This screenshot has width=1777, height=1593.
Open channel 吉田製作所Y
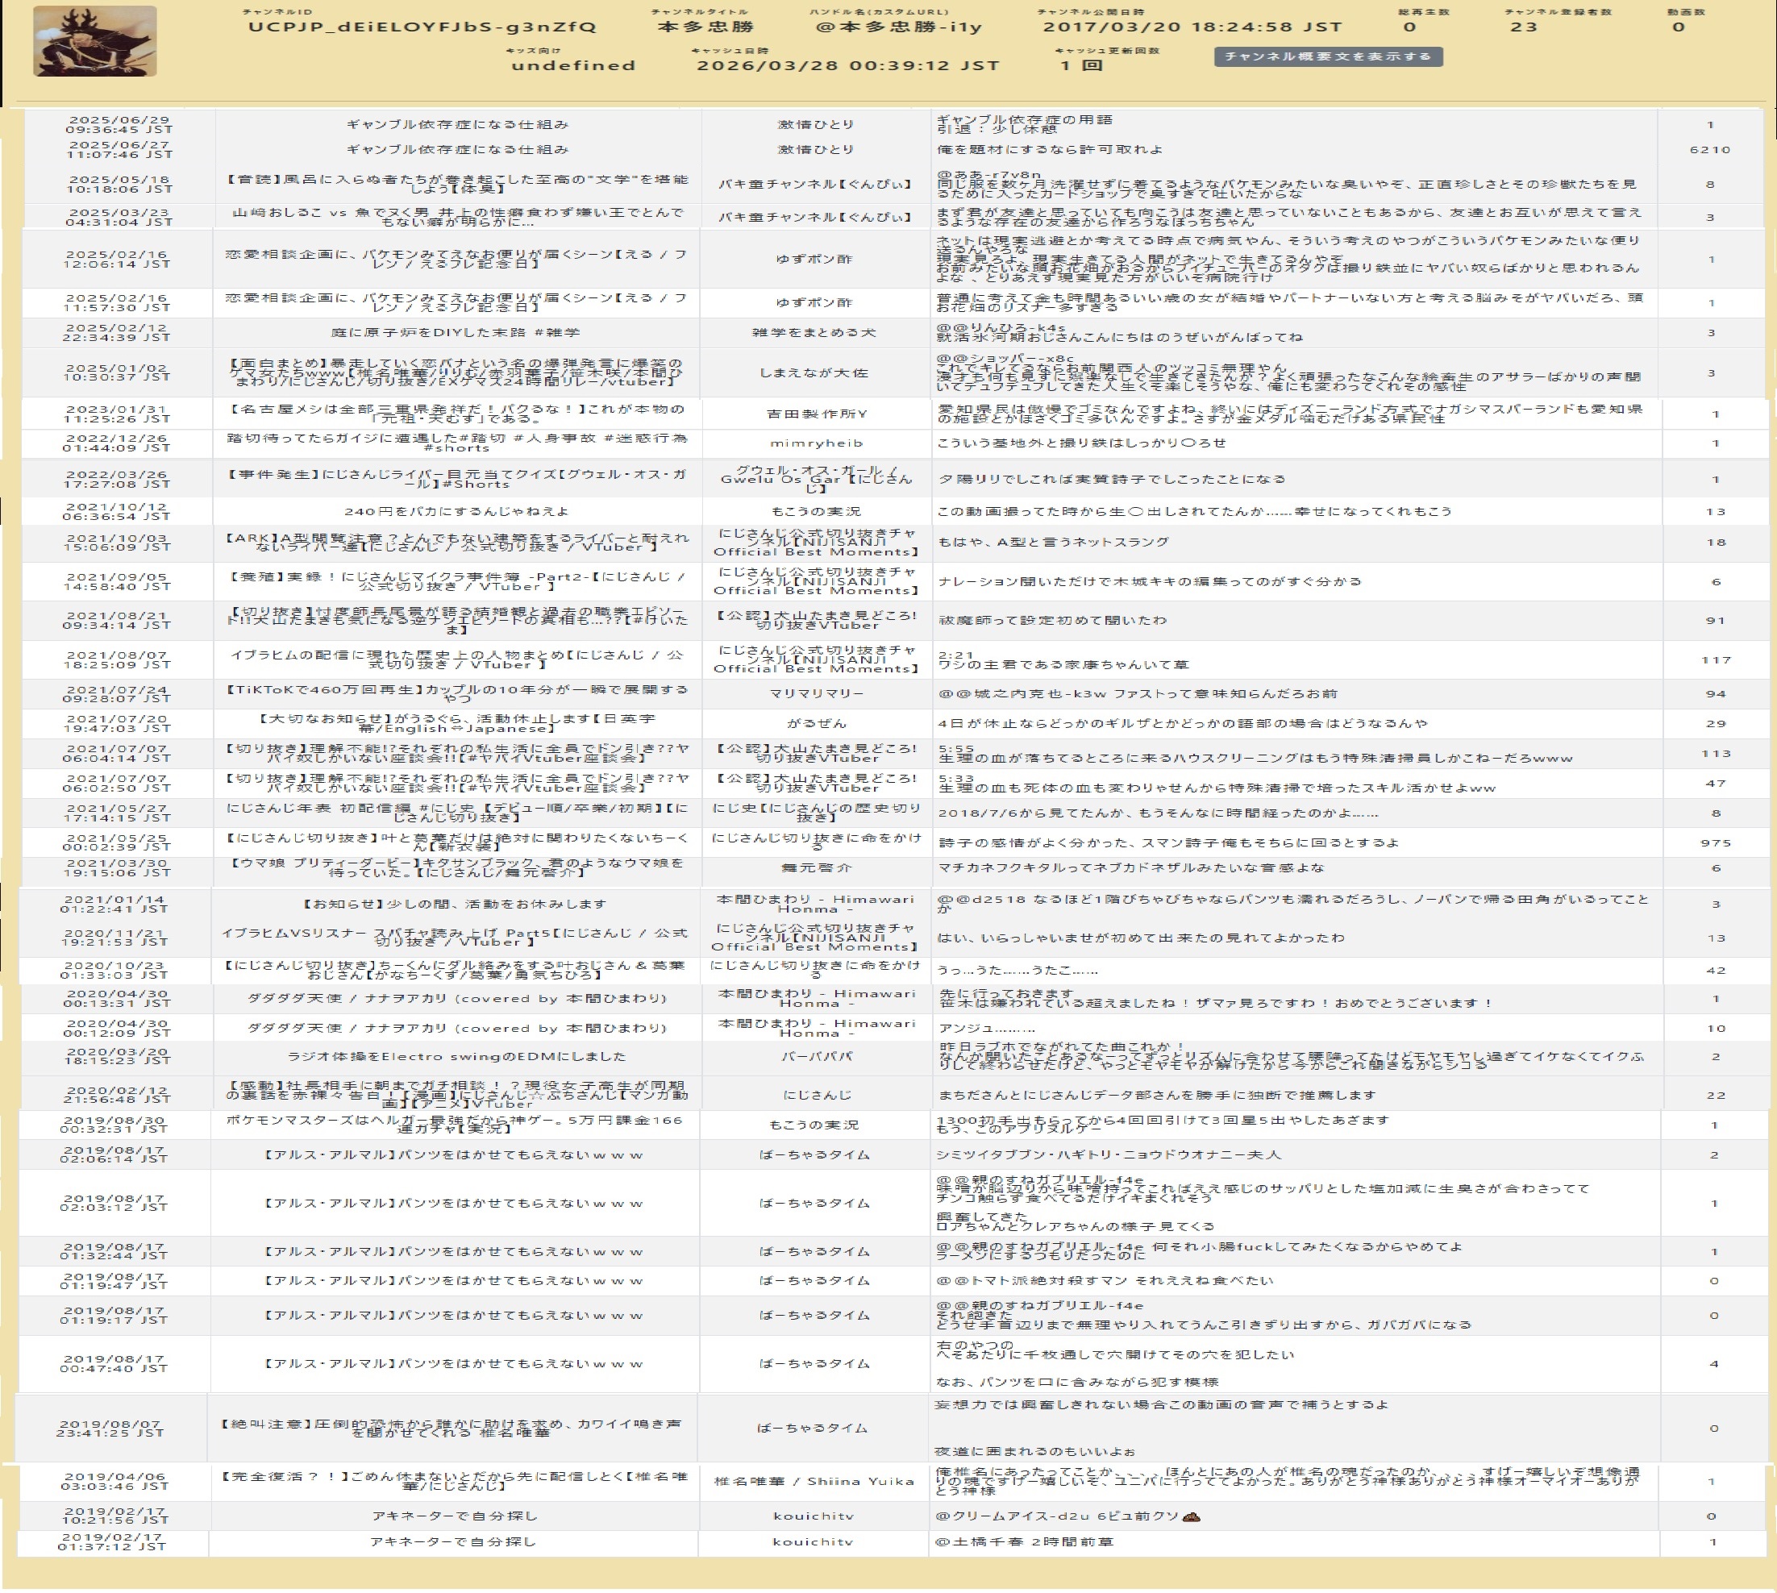coord(815,414)
